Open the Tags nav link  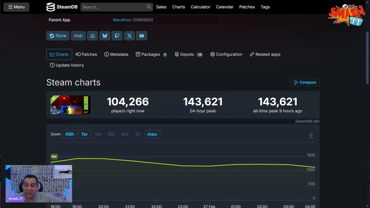click(265, 7)
